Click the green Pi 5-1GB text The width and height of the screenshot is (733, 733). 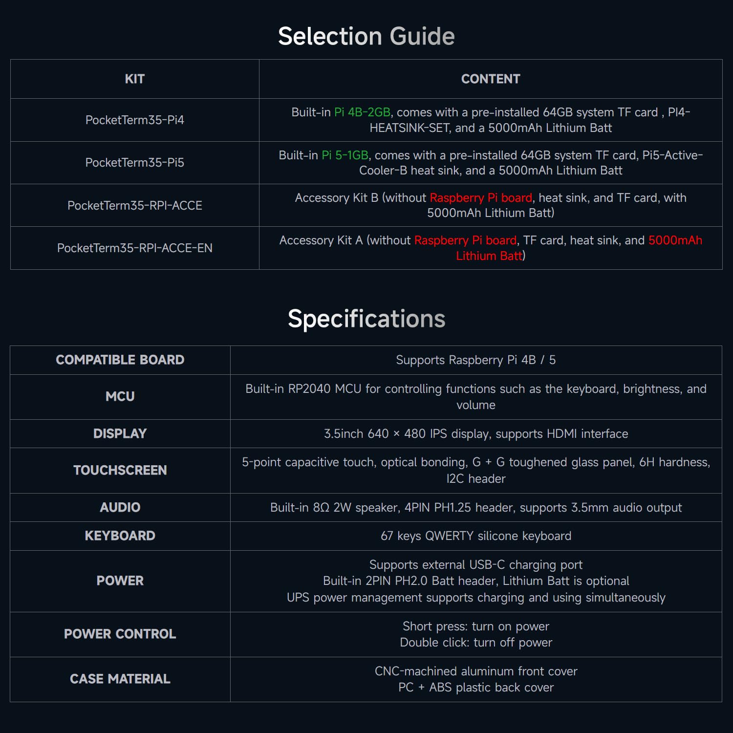(345, 155)
